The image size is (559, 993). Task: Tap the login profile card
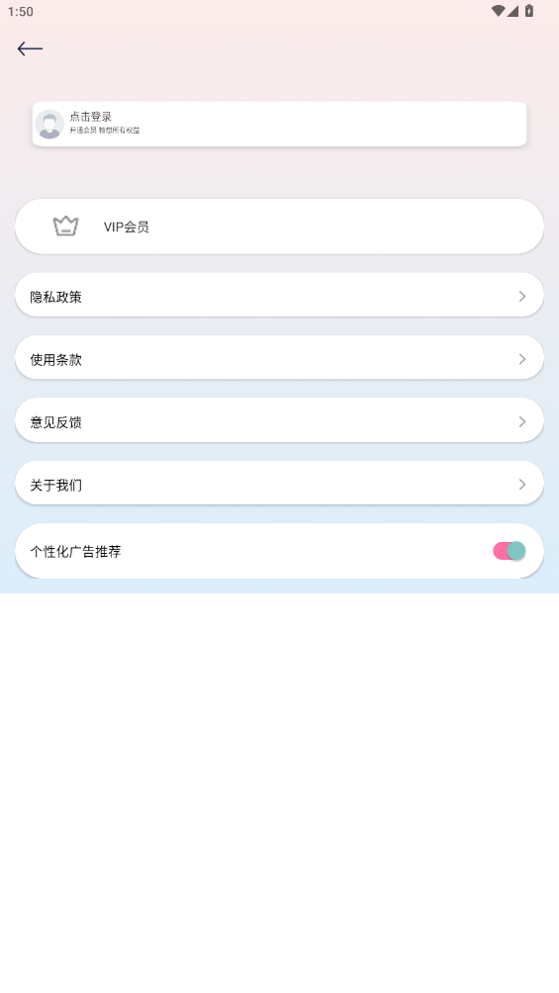[x=279, y=125]
